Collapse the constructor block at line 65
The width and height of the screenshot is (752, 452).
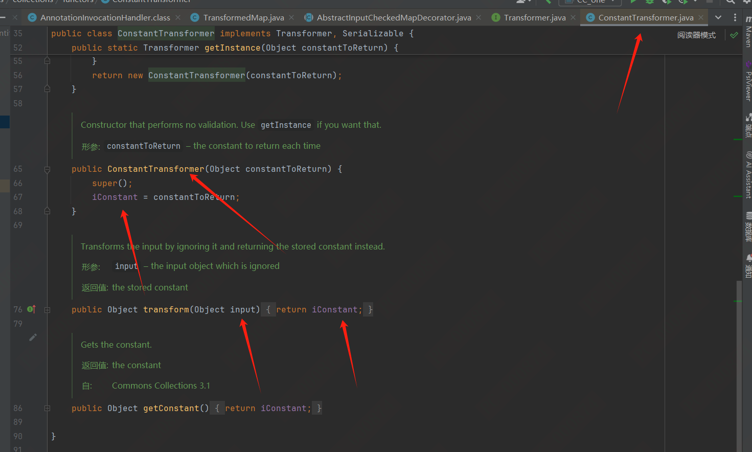(47, 169)
